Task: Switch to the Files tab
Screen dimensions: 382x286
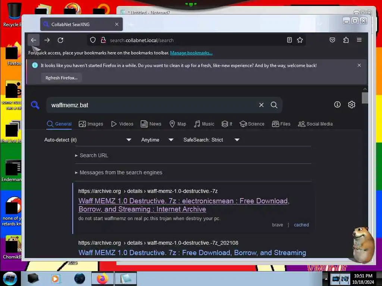Action: pyautogui.click(x=281, y=124)
